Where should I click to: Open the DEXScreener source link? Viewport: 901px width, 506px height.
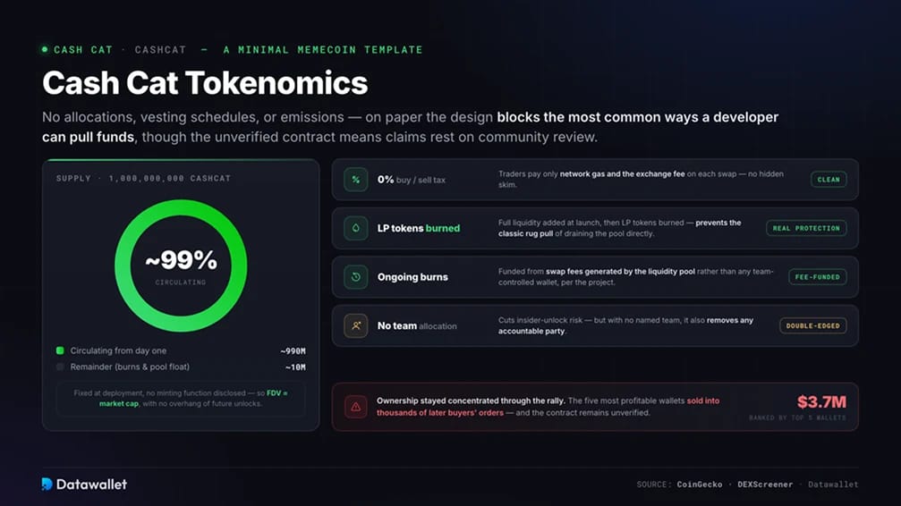[x=765, y=485]
